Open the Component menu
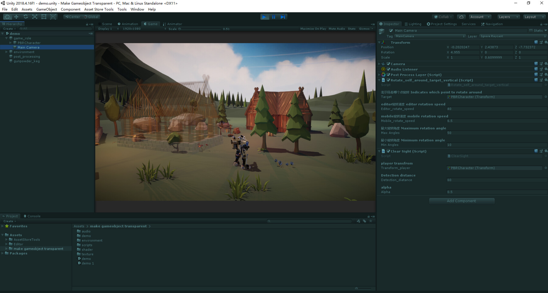The height and width of the screenshot is (293, 548). tap(70, 9)
